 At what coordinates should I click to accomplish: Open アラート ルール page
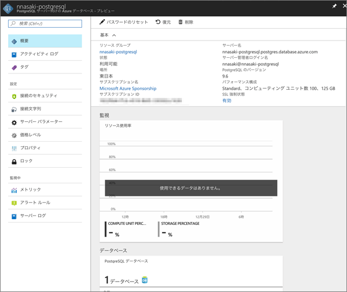tap(45, 202)
